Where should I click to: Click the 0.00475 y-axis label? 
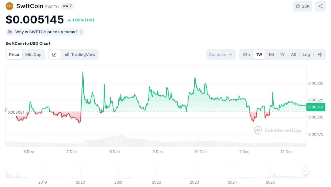tap(316, 134)
